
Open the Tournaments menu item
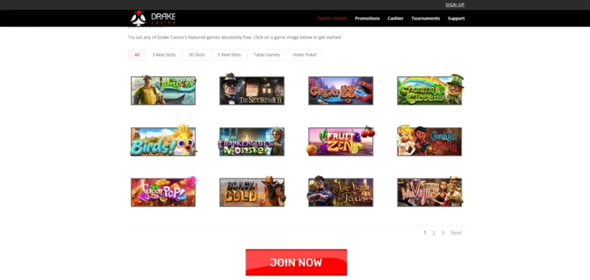tap(426, 18)
